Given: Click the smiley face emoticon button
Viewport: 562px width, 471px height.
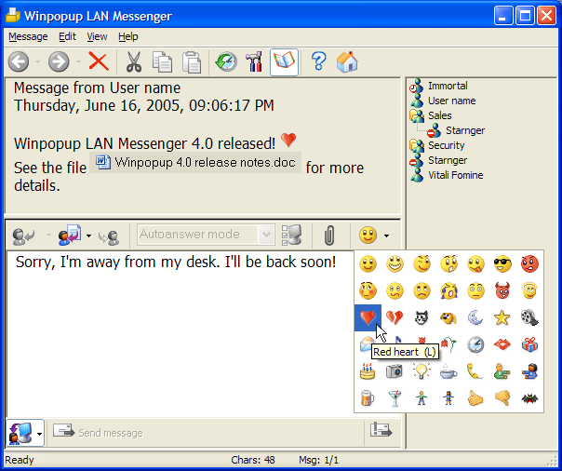Looking at the screenshot, I should (x=368, y=235).
